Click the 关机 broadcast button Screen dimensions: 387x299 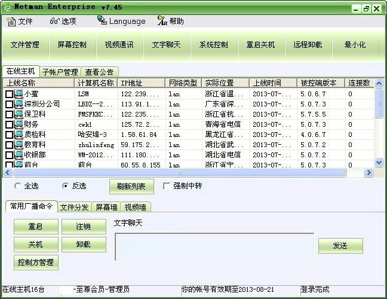coord(36,245)
